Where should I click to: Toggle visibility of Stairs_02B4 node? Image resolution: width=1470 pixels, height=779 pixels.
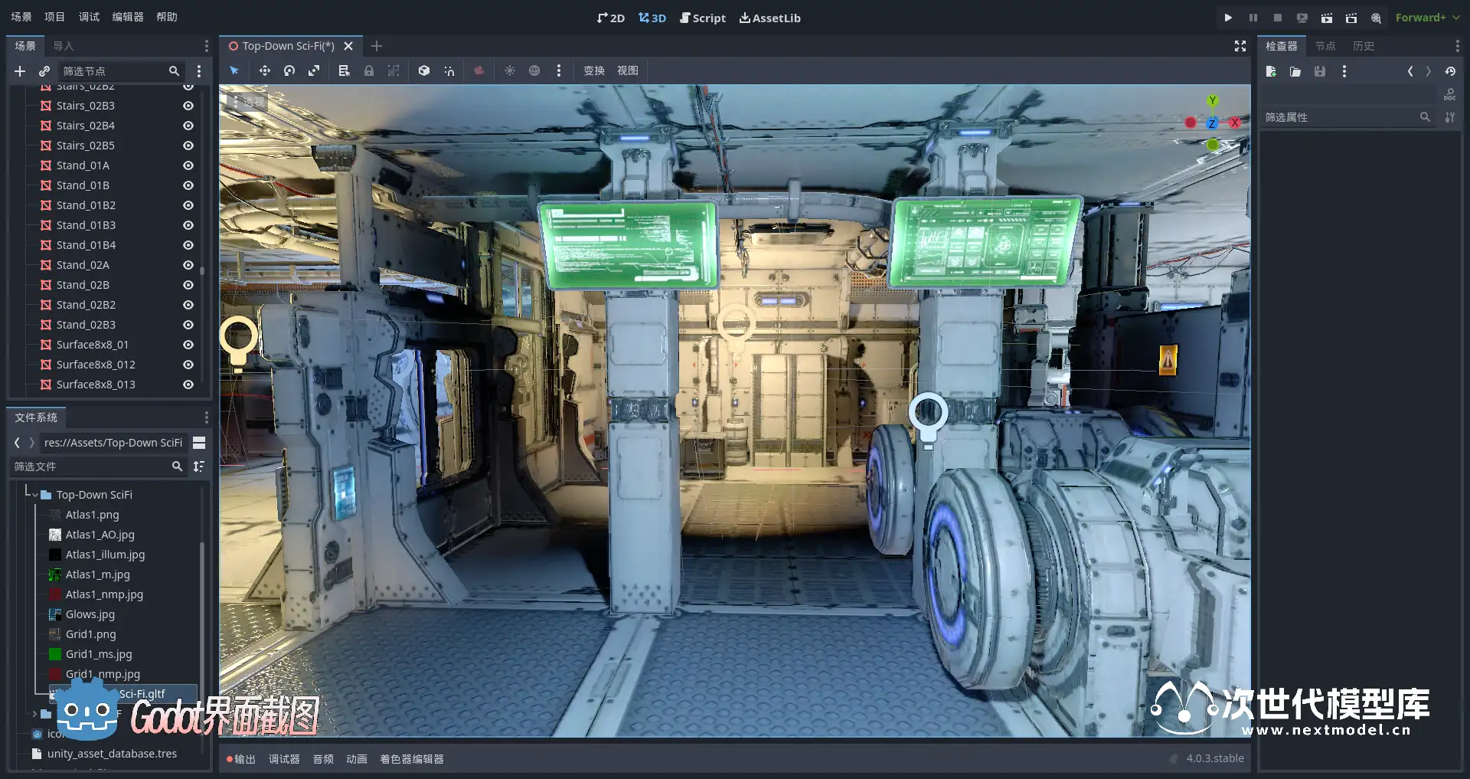coord(188,126)
